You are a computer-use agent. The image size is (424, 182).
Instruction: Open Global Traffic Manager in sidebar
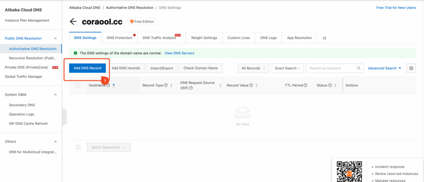pos(24,77)
